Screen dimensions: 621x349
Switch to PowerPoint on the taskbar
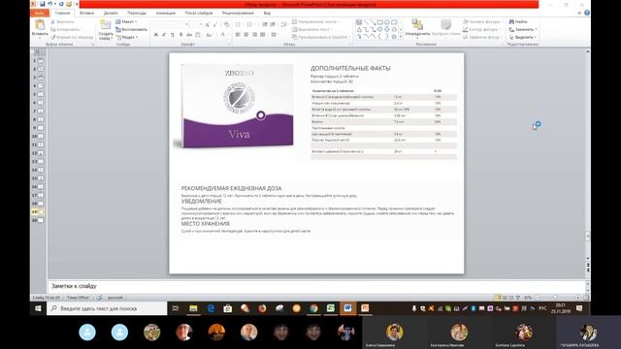coord(365,308)
